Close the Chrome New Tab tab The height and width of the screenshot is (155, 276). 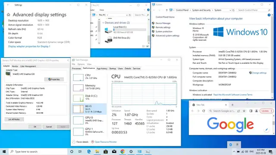(226, 105)
